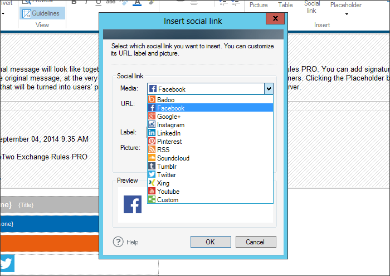Select Badoo from the media list
The width and height of the screenshot is (390, 276).
pyautogui.click(x=165, y=100)
